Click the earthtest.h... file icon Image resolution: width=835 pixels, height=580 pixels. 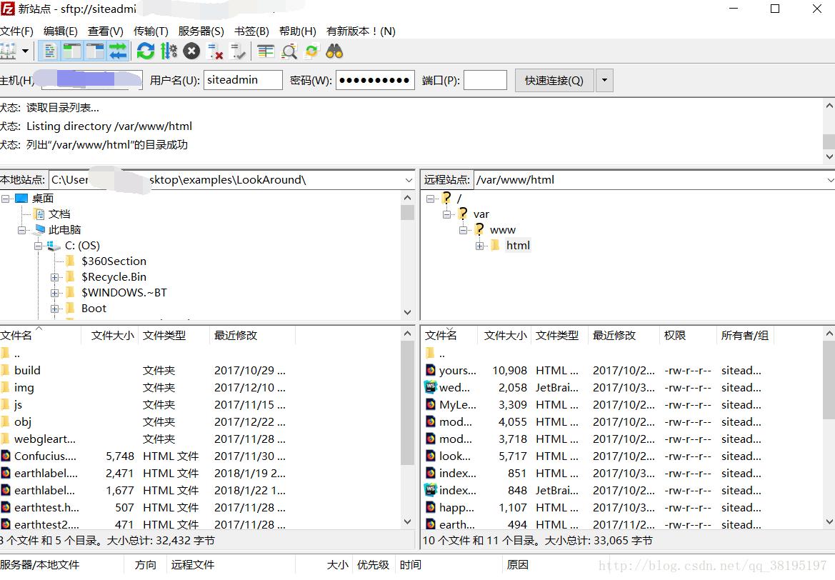(x=6, y=508)
